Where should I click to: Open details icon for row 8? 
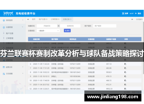coord(125,72)
